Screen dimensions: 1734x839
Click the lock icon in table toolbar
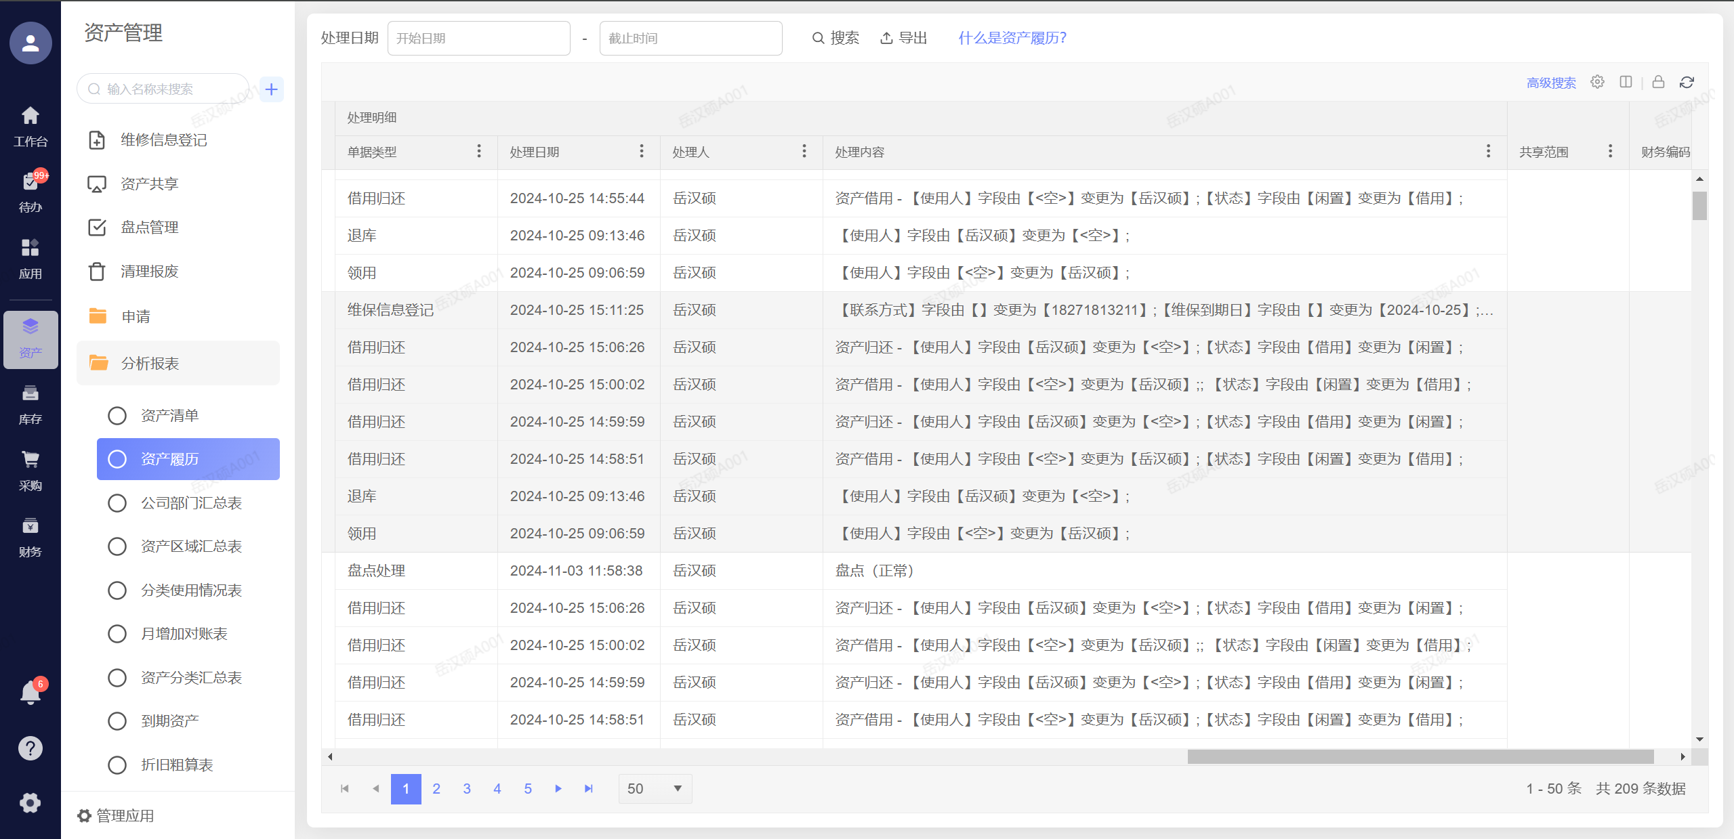click(x=1658, y=82)
